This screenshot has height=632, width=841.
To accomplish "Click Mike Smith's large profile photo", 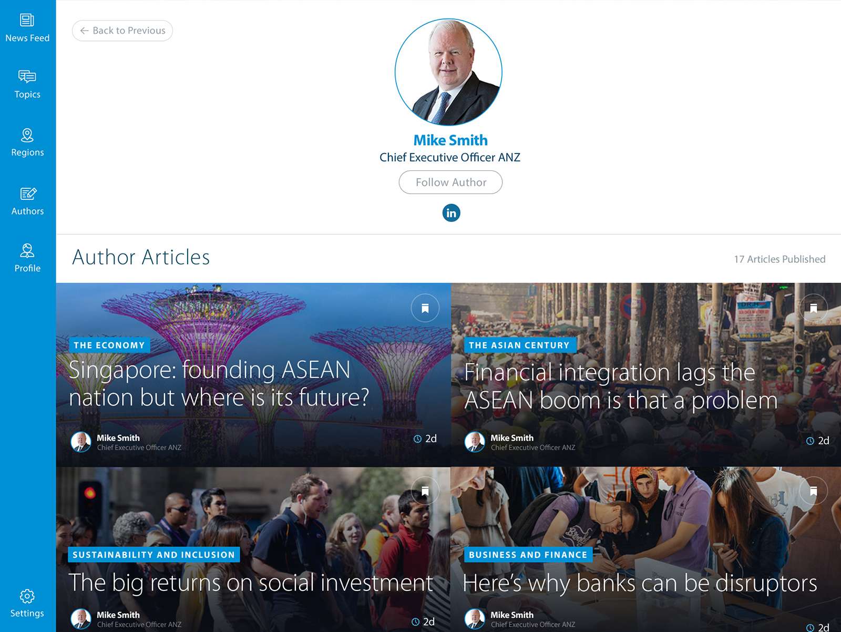I will click(x=448, y=72).
